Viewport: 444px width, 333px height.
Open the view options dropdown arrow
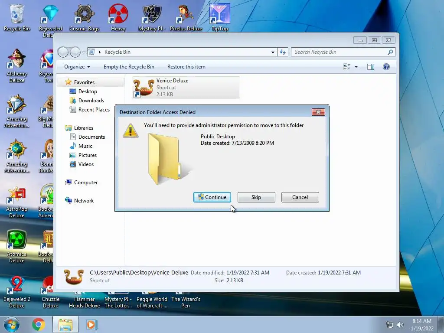(x=356, y=67)
